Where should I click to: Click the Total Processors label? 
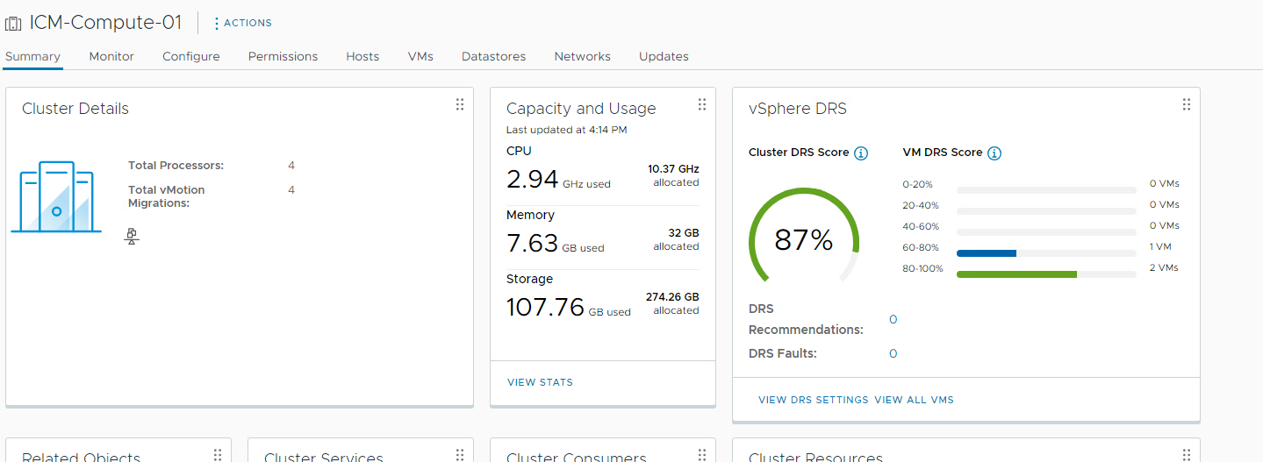point(176,166)
